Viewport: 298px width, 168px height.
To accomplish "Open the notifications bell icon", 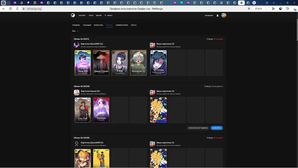I will 218,16.
